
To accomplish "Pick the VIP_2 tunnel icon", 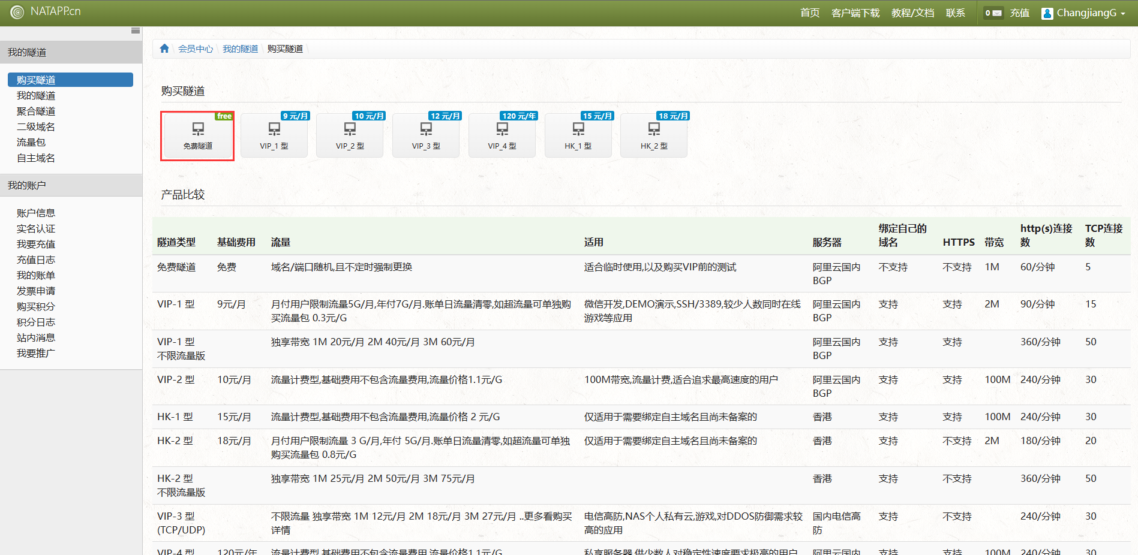I will 350,129.
